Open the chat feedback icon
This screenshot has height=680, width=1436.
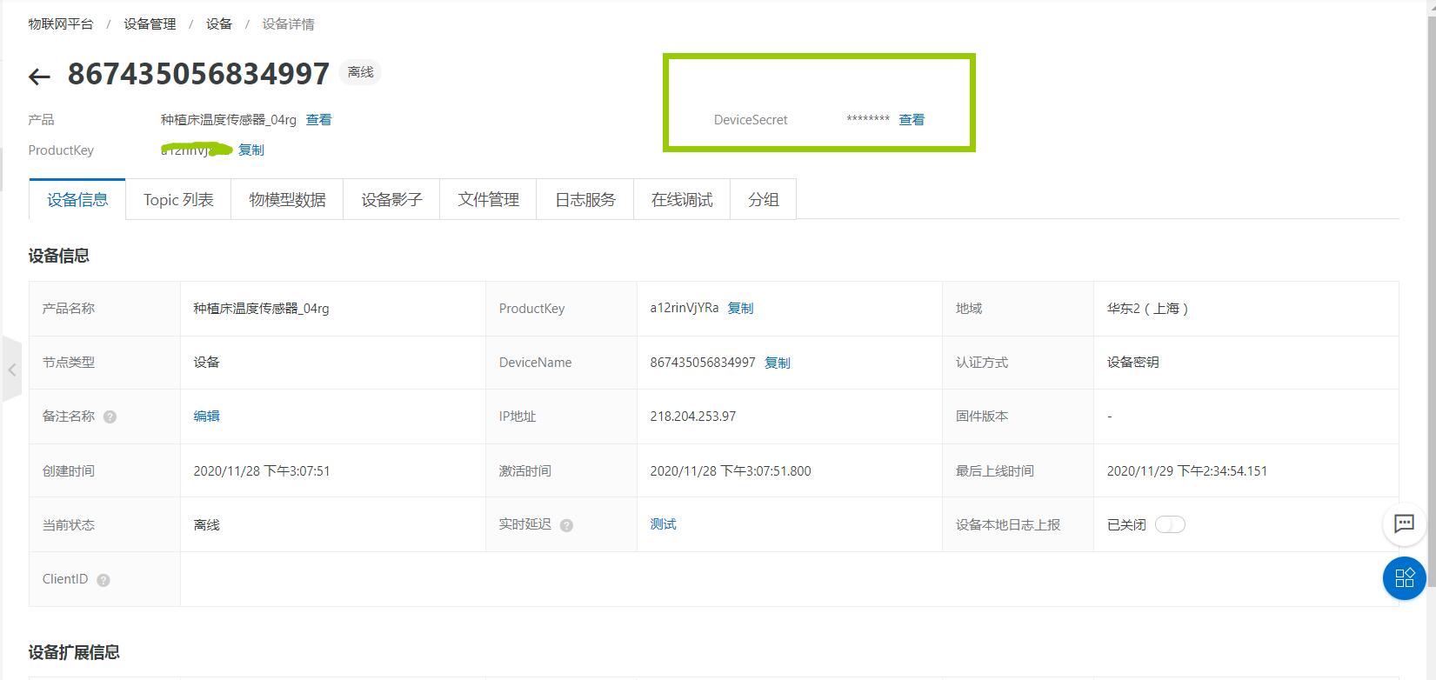[x=1404, y=523]
